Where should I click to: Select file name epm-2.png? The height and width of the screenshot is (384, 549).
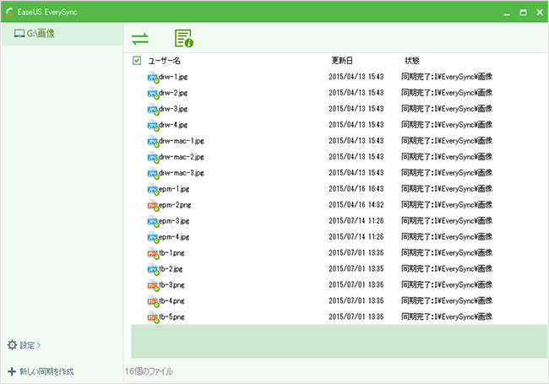(x=175, y=205)
